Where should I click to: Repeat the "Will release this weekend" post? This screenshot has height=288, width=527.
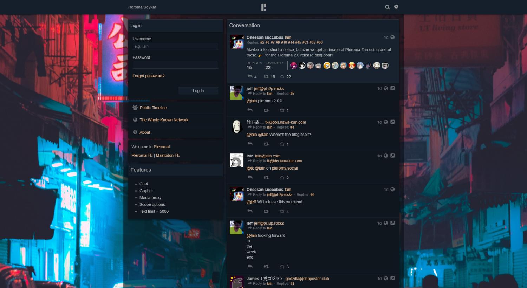coord(266,211)
